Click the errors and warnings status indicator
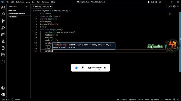 (5, 100)
